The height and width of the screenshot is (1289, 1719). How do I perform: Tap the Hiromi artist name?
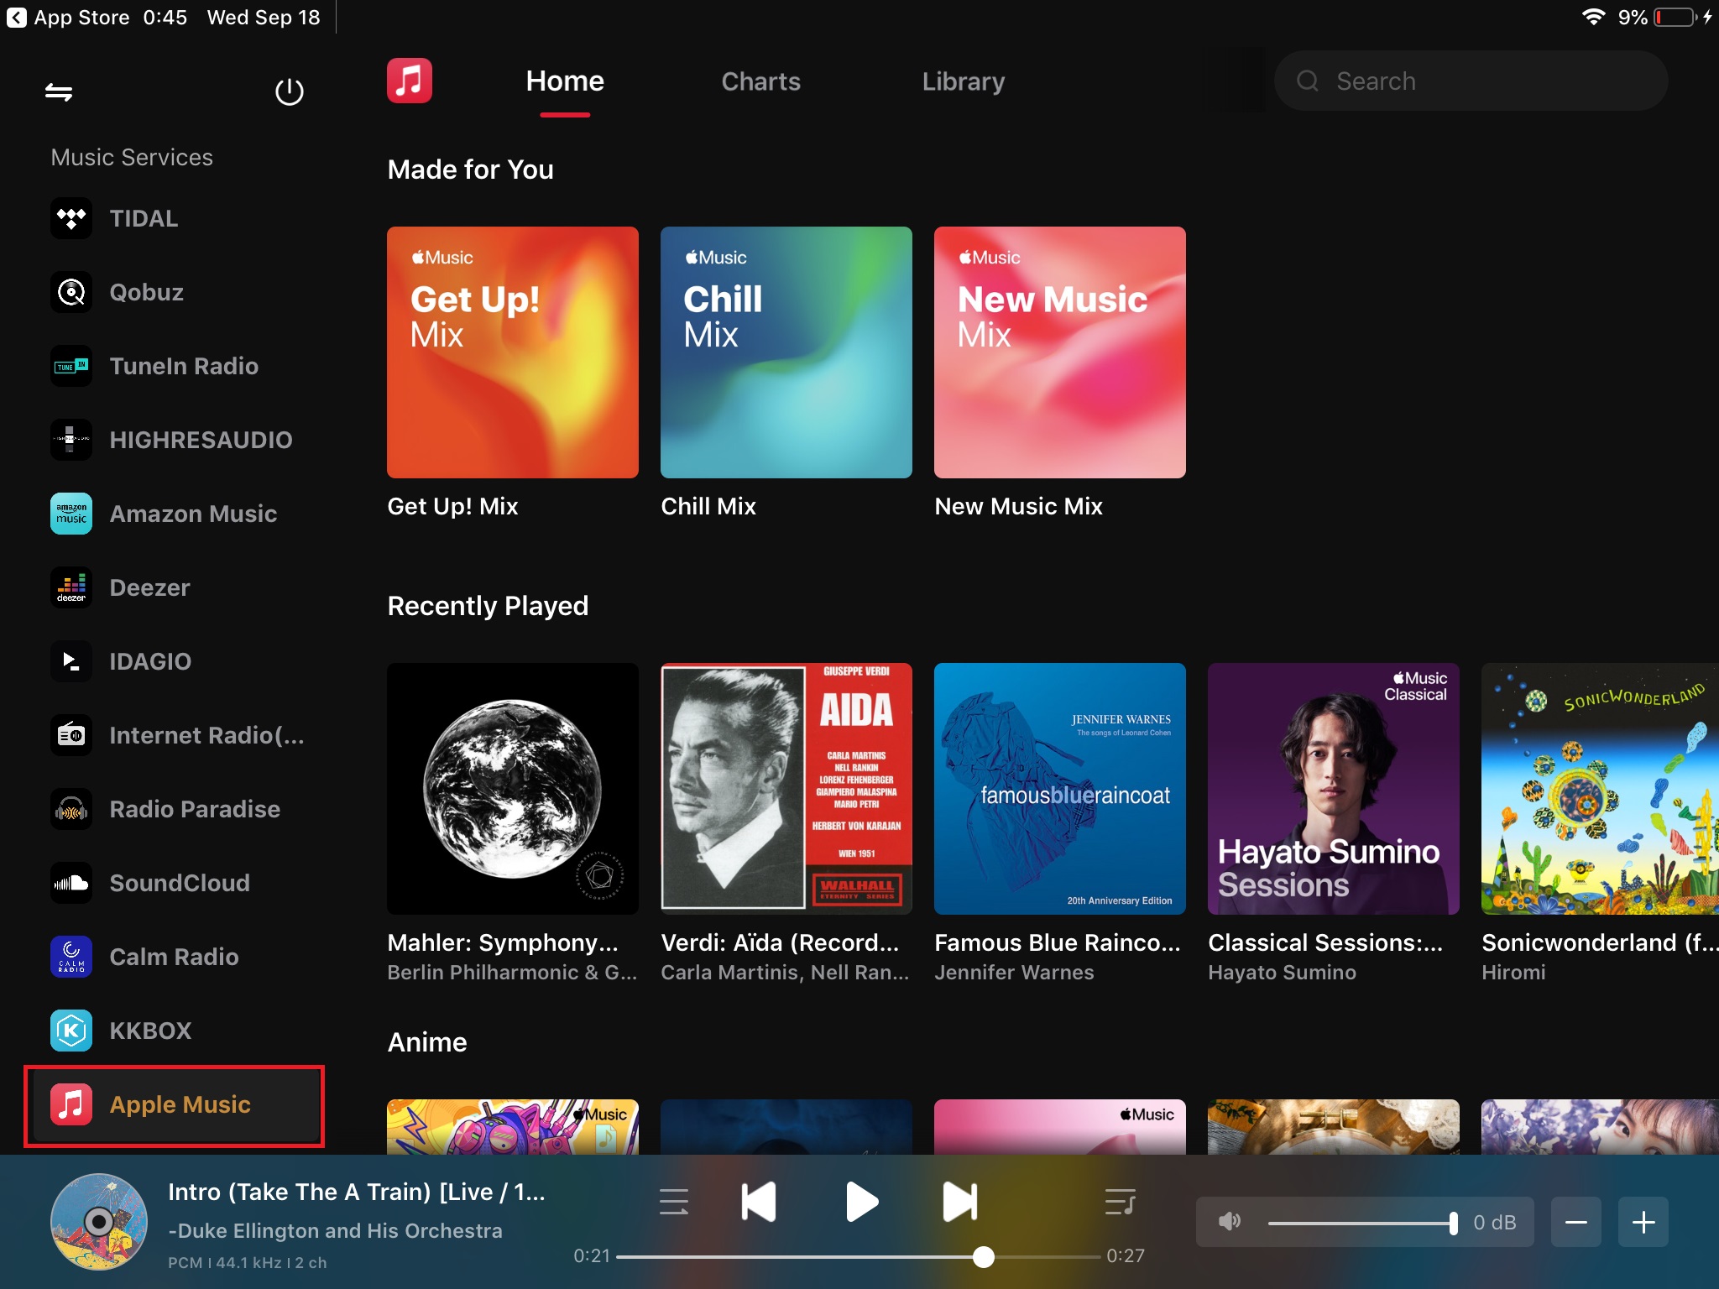(x=1513, y=973)
